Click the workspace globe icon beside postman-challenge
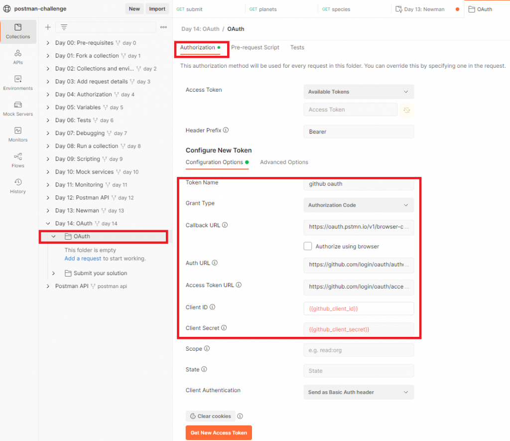Image resolution: width=510 pixels, height=441 pixels. (7, 9)
